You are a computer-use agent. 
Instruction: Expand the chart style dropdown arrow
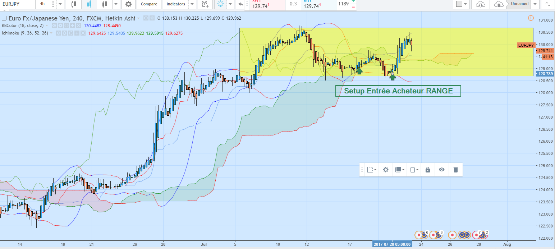point(116,4)
